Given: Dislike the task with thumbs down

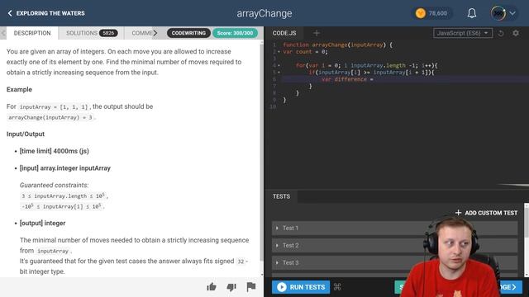Looking at the screenshot, I should (231, 287).
